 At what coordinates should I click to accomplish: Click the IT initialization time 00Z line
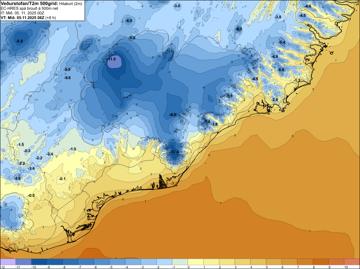click(22, 13)
